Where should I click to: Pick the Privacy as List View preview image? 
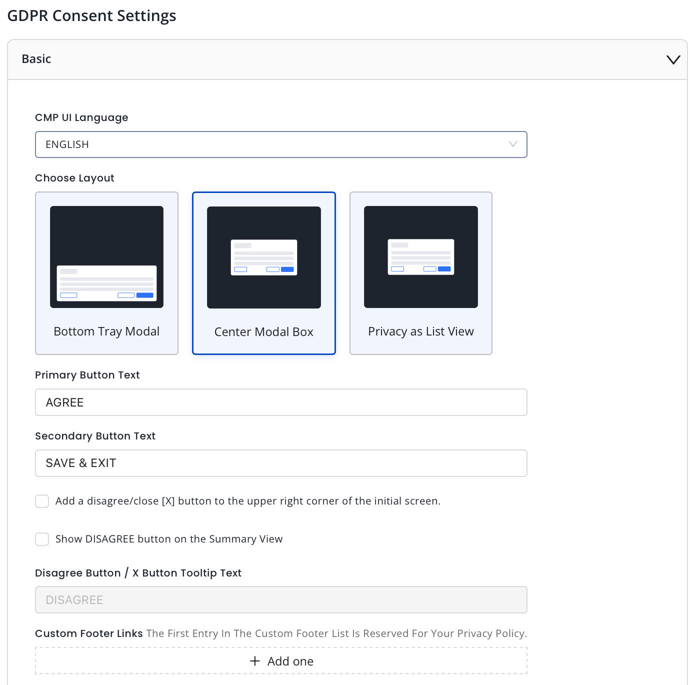pos(420,257)
